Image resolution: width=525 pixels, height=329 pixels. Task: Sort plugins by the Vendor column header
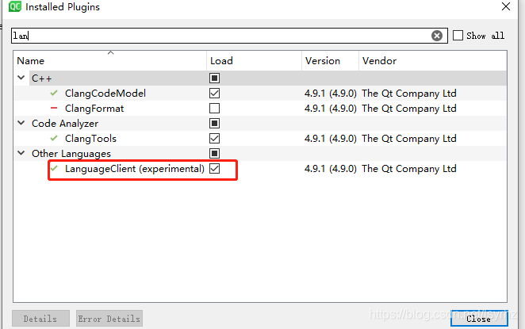(432, 60)
